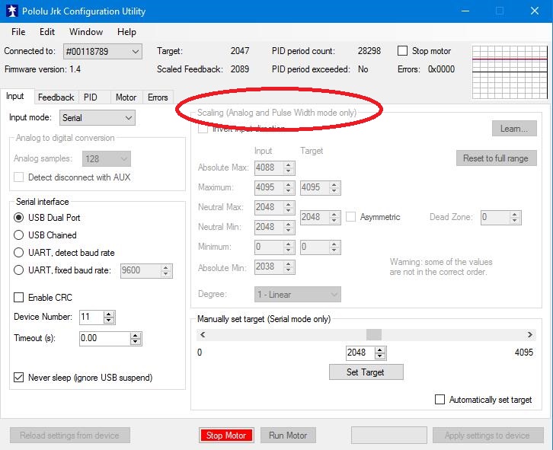This screenshot has height=450, width=553.
Task: Close the Jrk Configuration Utility window
Action: (x=535, y=11)
